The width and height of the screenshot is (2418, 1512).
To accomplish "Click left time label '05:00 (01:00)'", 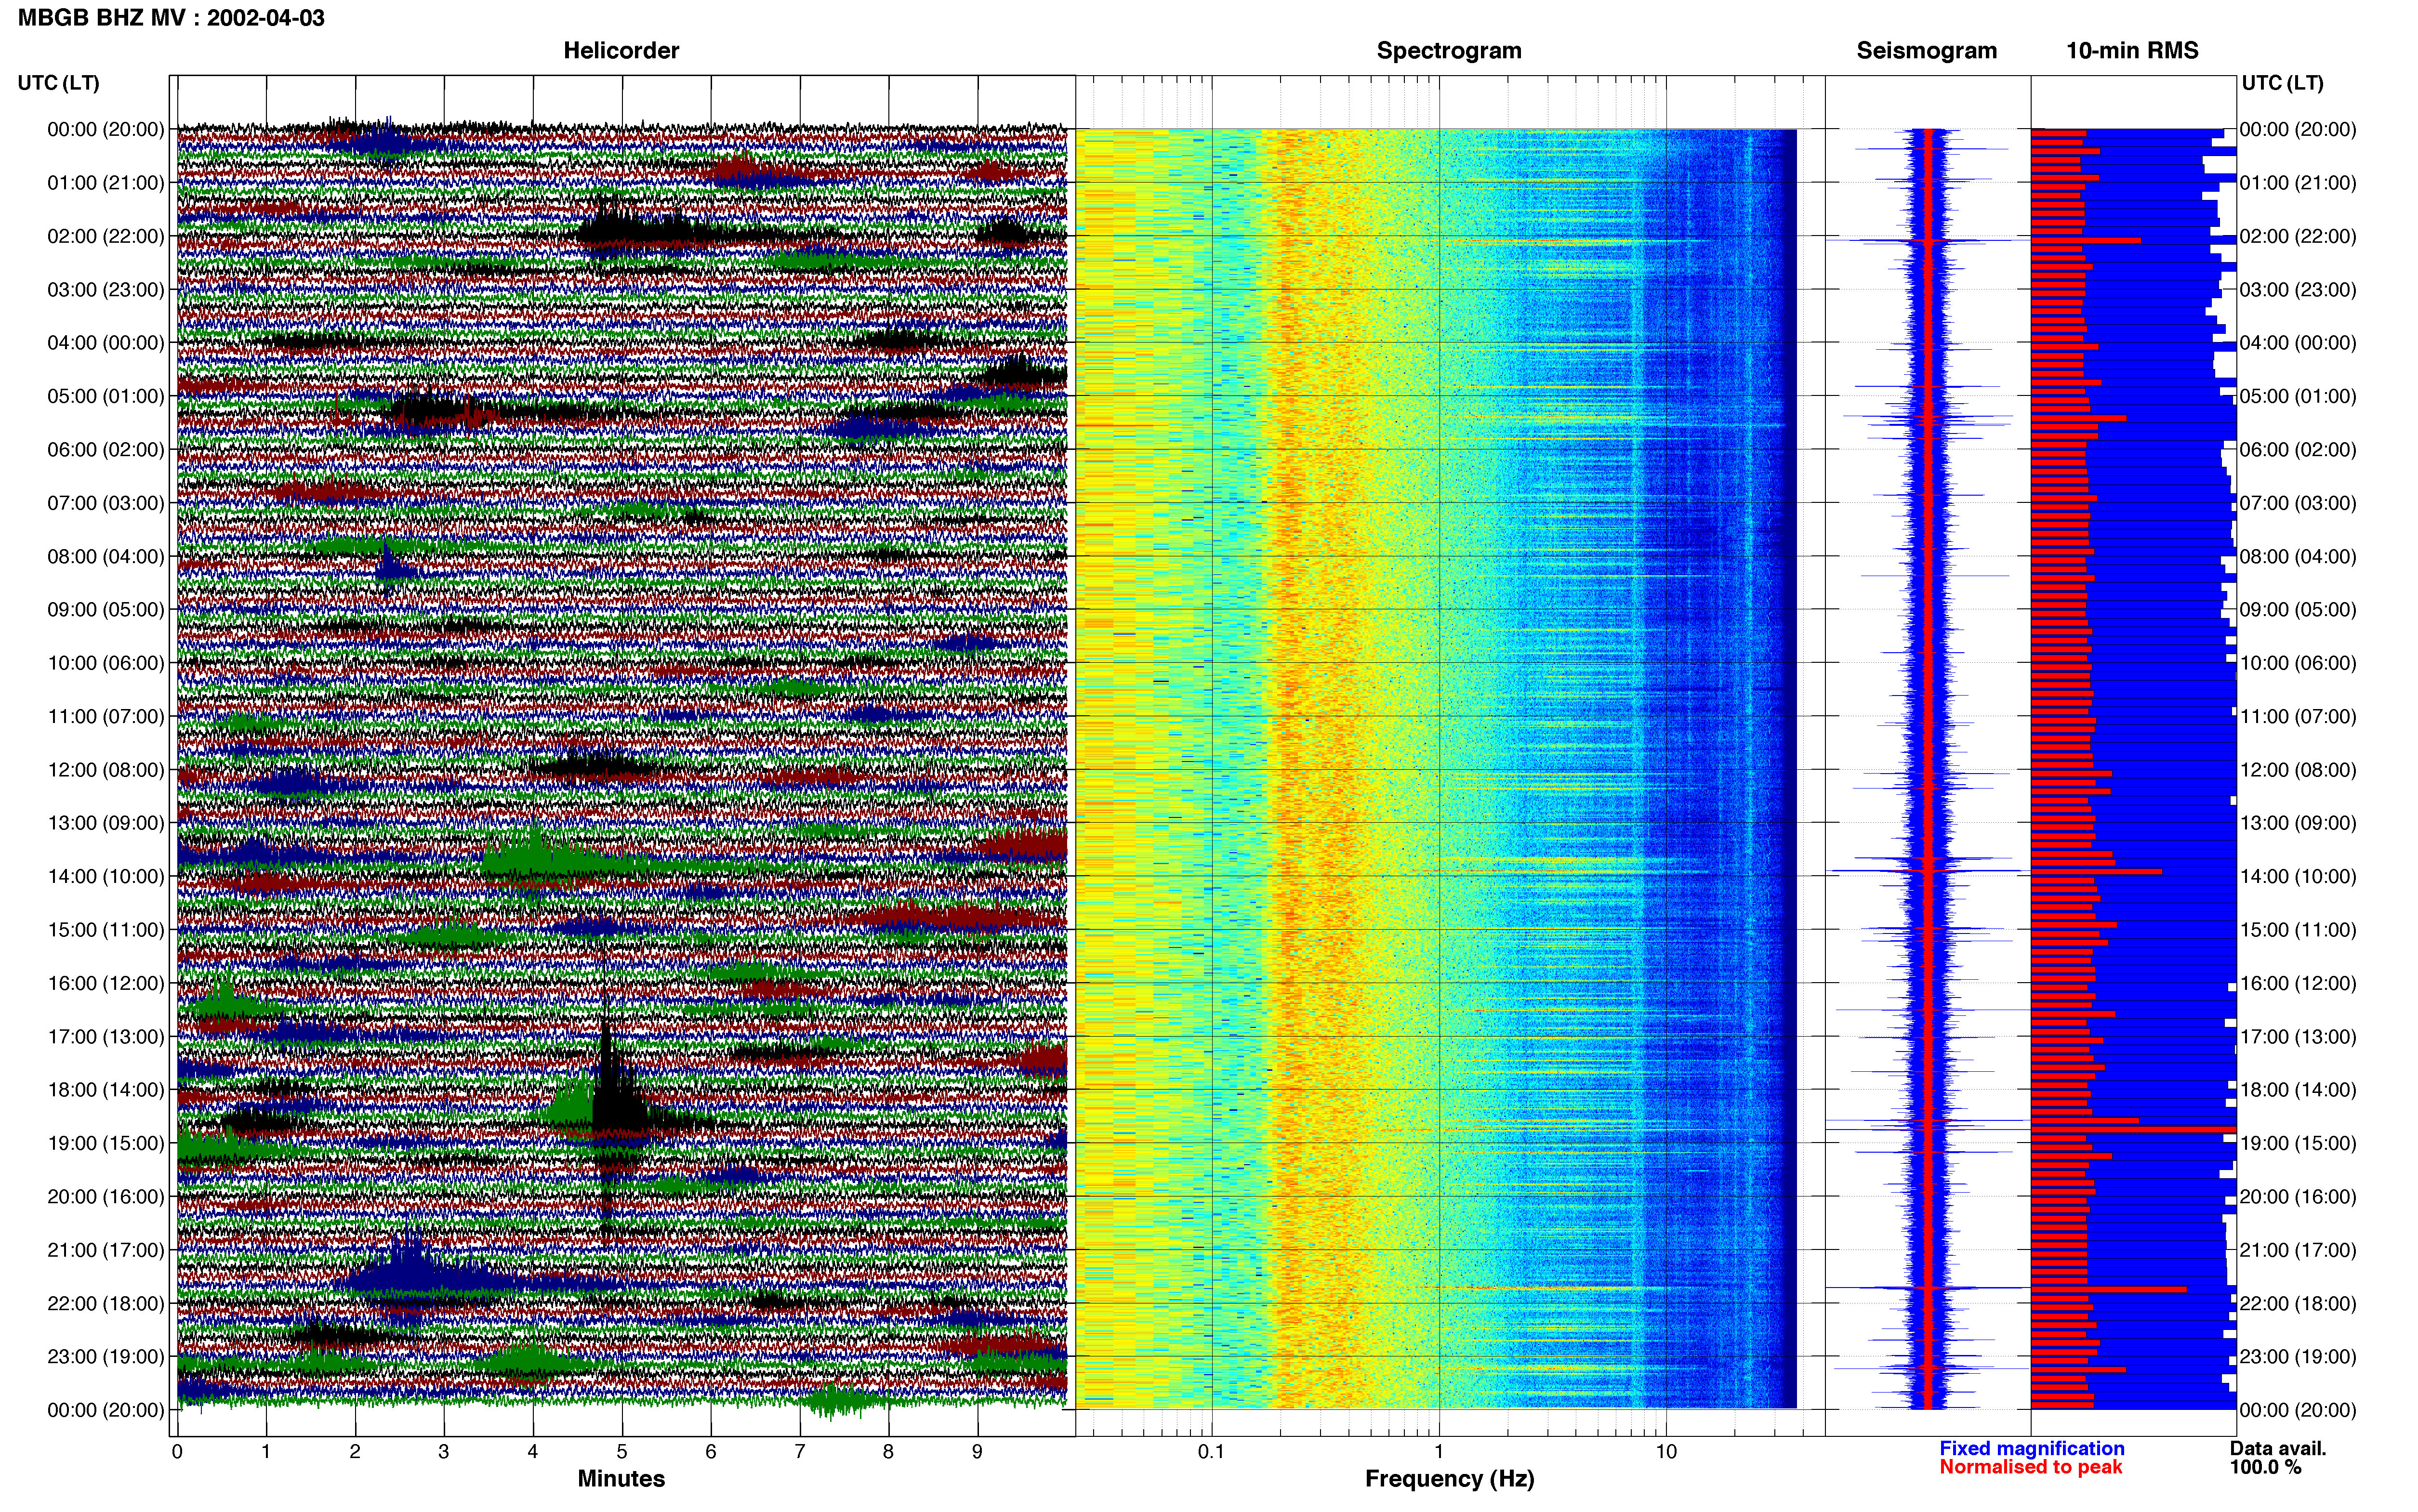I will tap(106, 396).
